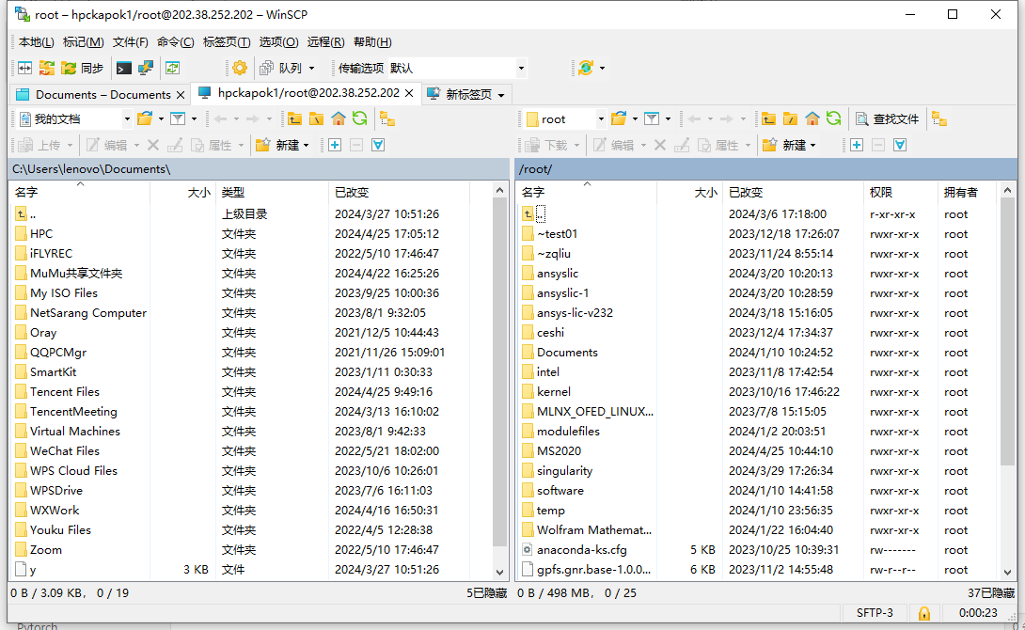Screen dimensions: 1025x630
Task: Open the 选项(O) menu
Action: coord(278,41)
